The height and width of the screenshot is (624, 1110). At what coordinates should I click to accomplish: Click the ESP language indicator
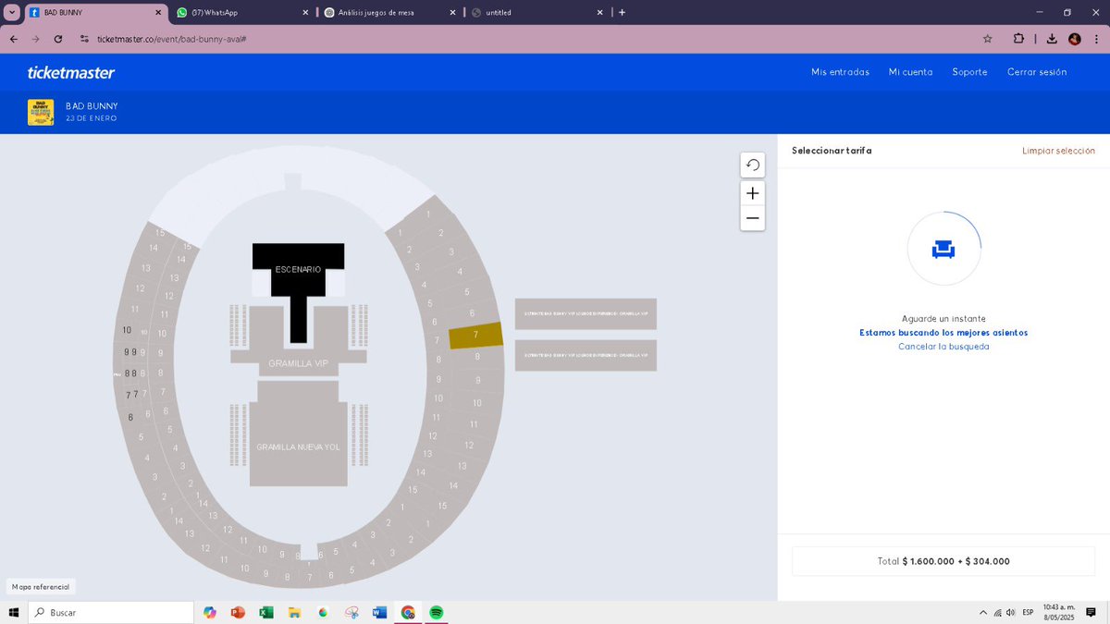1028,612
